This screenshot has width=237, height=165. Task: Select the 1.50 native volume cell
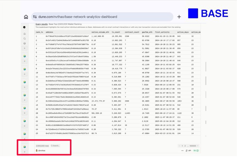point(93,56)
